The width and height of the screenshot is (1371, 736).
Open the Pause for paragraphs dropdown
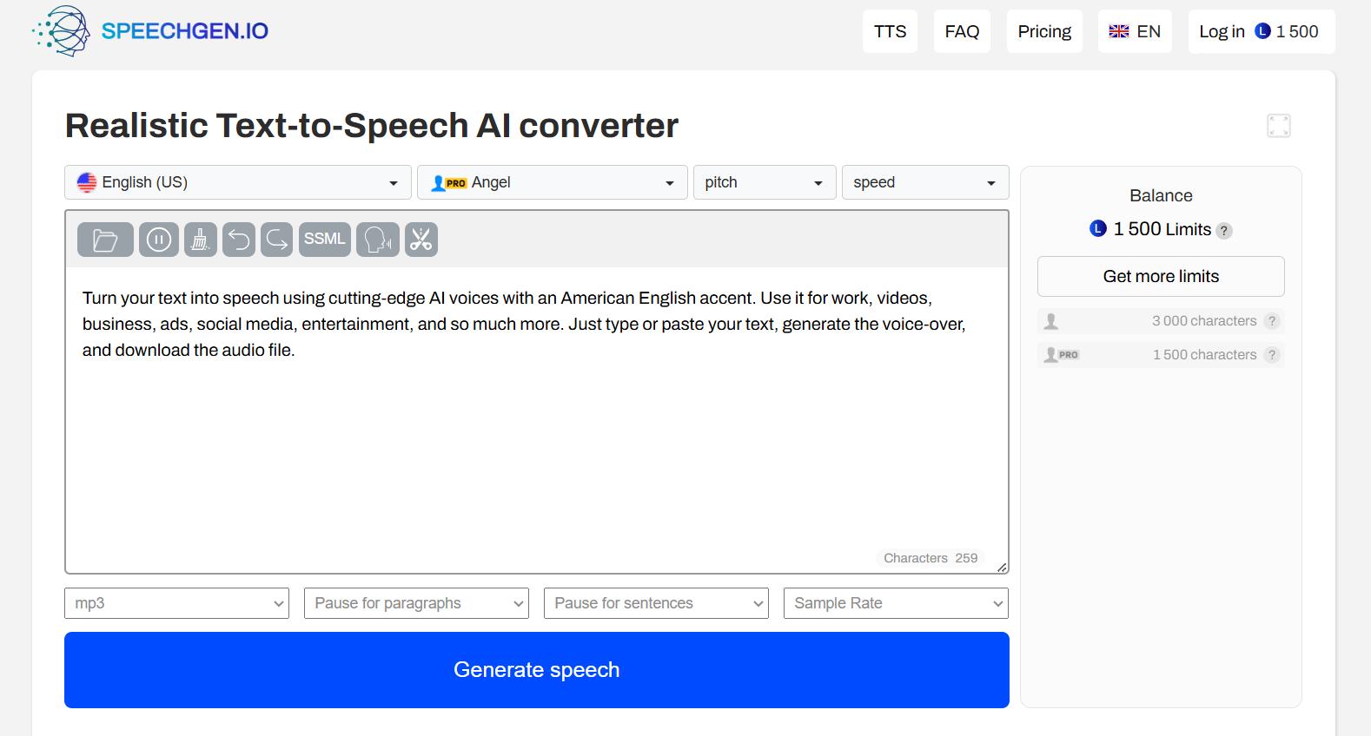pyautogui.click(x=416, y=603)
